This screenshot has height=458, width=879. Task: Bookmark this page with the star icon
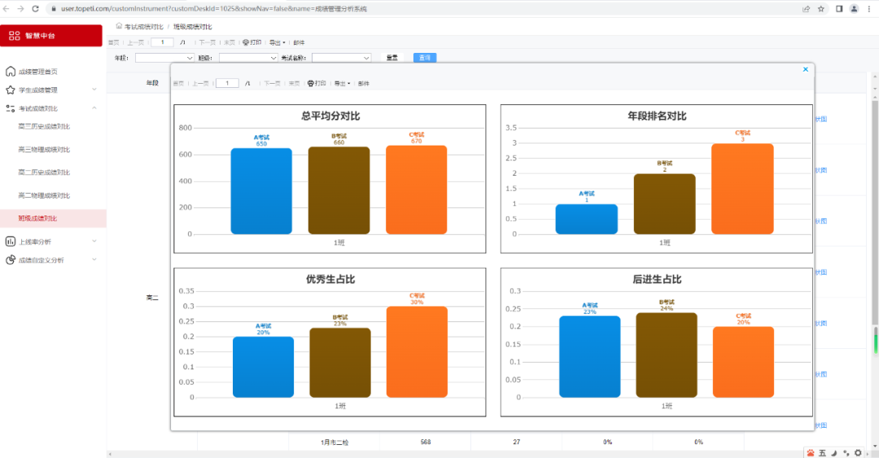[821, 9]
